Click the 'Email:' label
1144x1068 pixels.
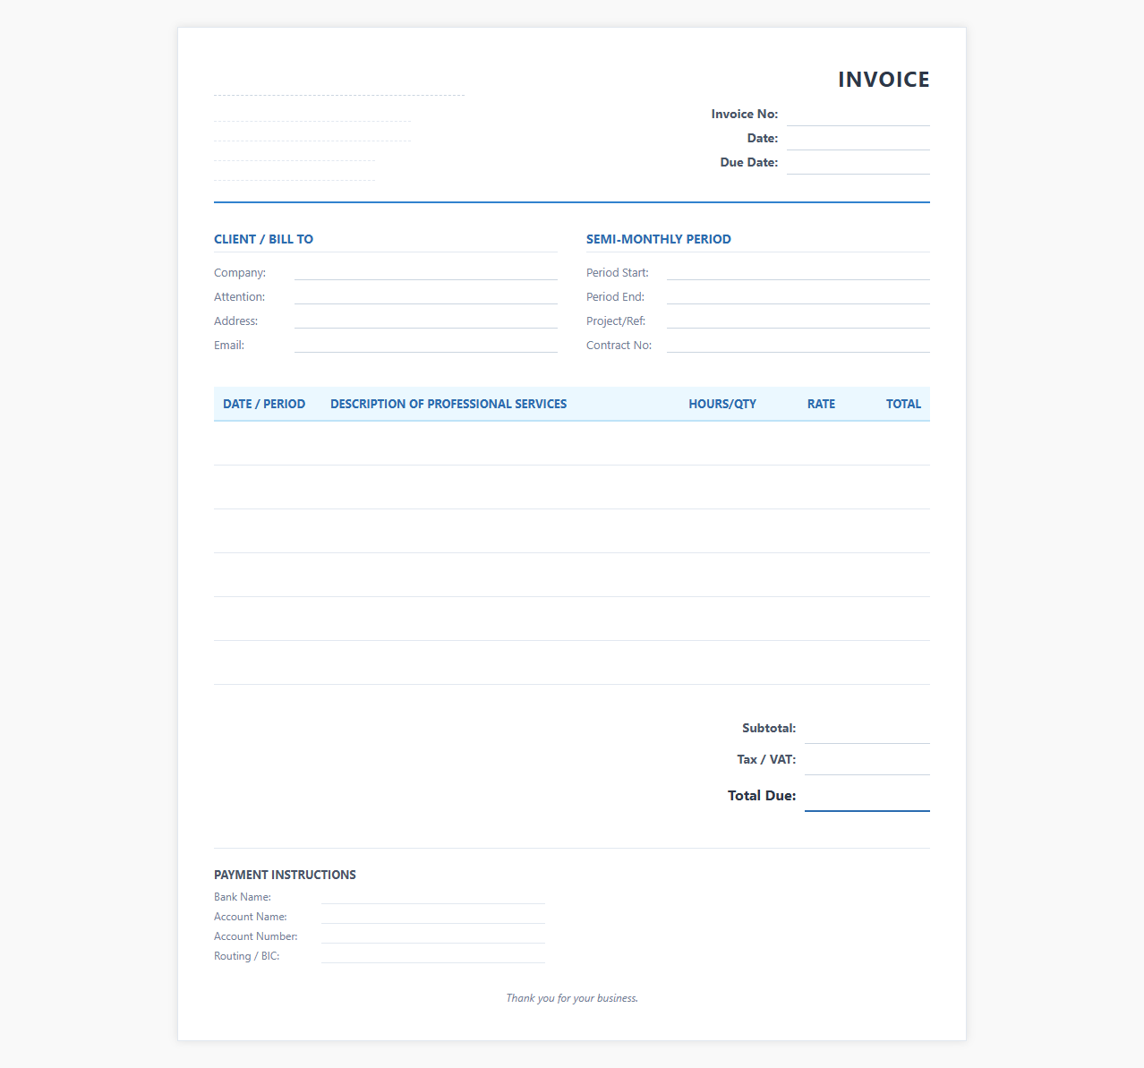pos(229,345)
